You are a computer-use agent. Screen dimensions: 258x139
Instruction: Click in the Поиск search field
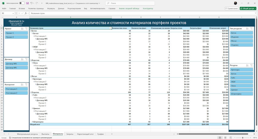(x=130, y=3)
